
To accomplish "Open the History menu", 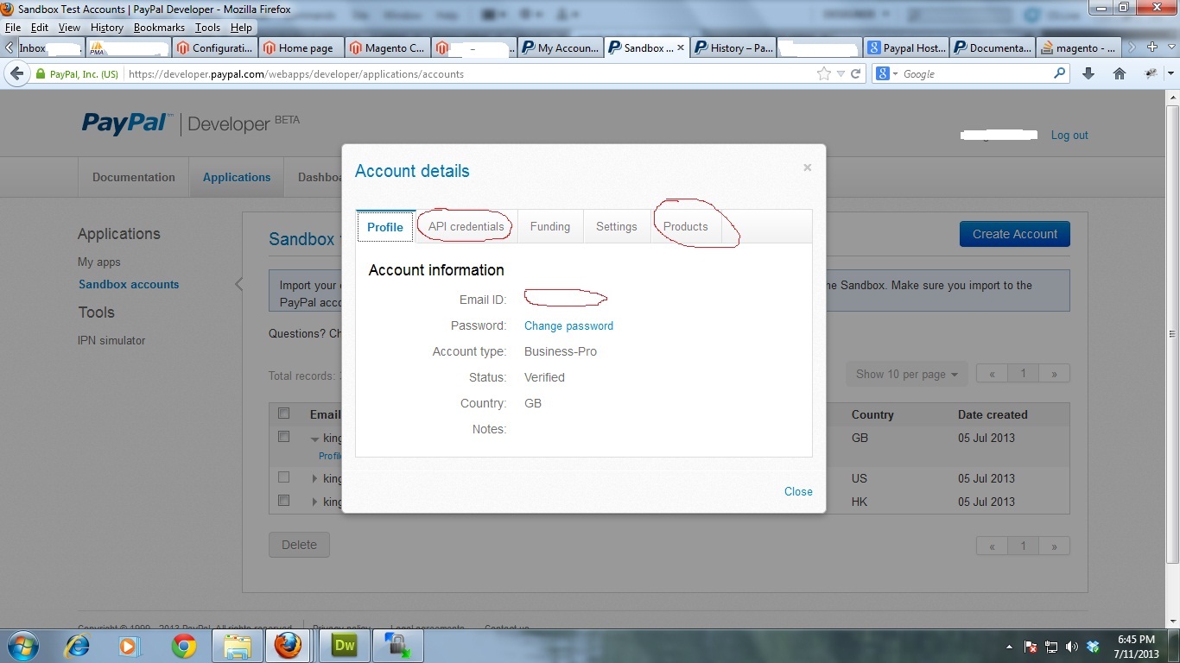I will (107, 28).
